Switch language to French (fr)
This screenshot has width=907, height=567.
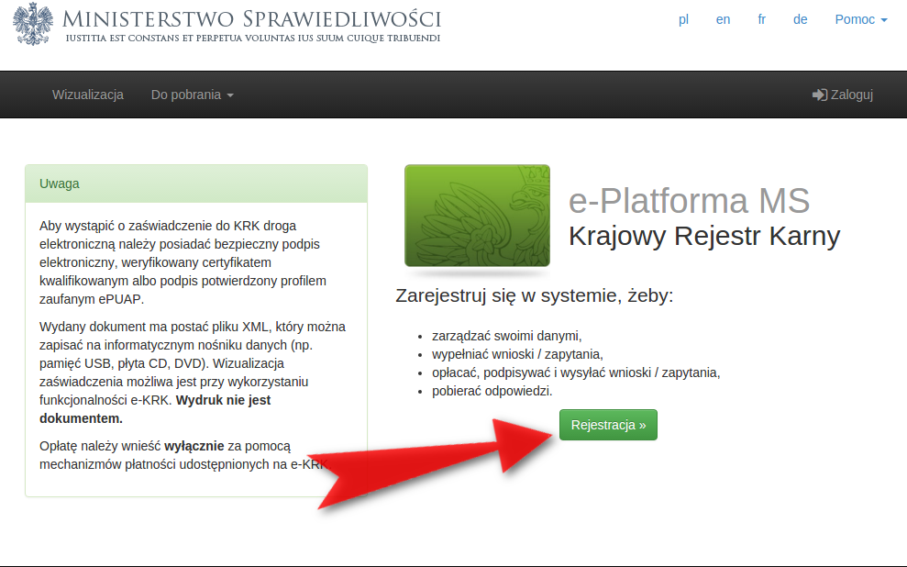pos(762,19)
